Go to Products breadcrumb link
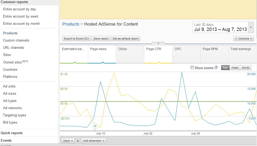257x146 pixels. click(71, 24)
